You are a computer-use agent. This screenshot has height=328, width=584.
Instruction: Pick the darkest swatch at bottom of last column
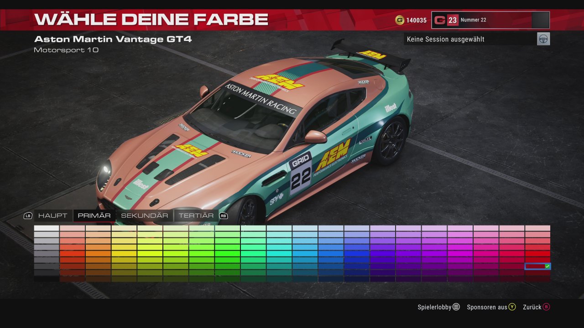point(537,279)
